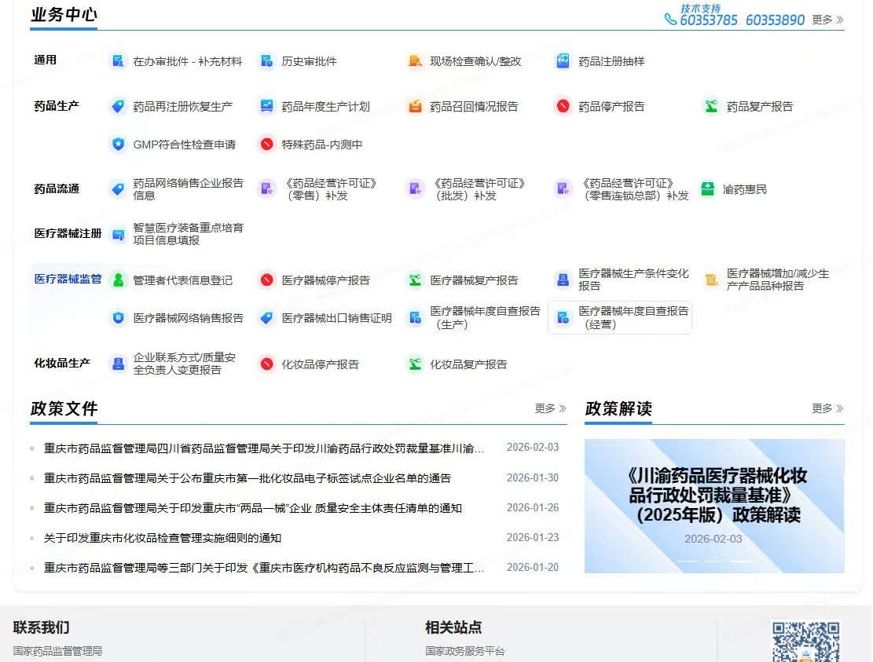Click the 医疗器械生产条件变化报告 icon
This screenshot has height=662, width=873.
point(563,280)
